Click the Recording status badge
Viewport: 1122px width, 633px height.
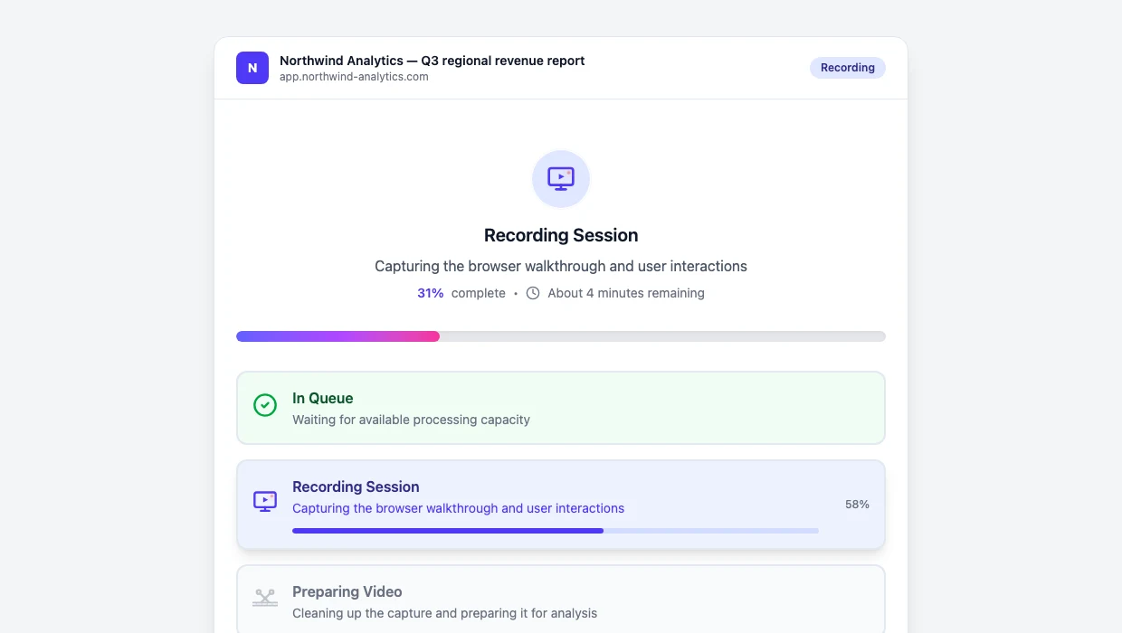[848, 68]
